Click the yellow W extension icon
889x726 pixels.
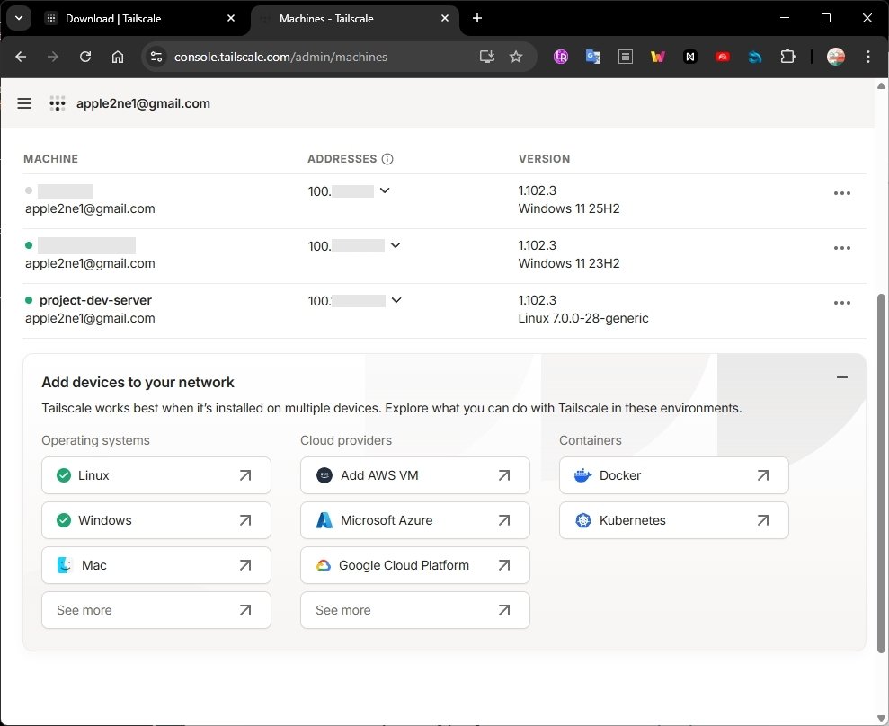click(x=658, y=57)
